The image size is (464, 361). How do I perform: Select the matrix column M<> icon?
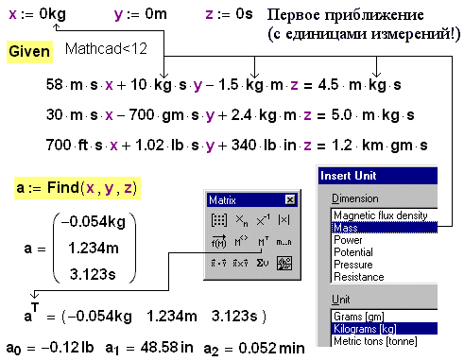tap(241, 242)
